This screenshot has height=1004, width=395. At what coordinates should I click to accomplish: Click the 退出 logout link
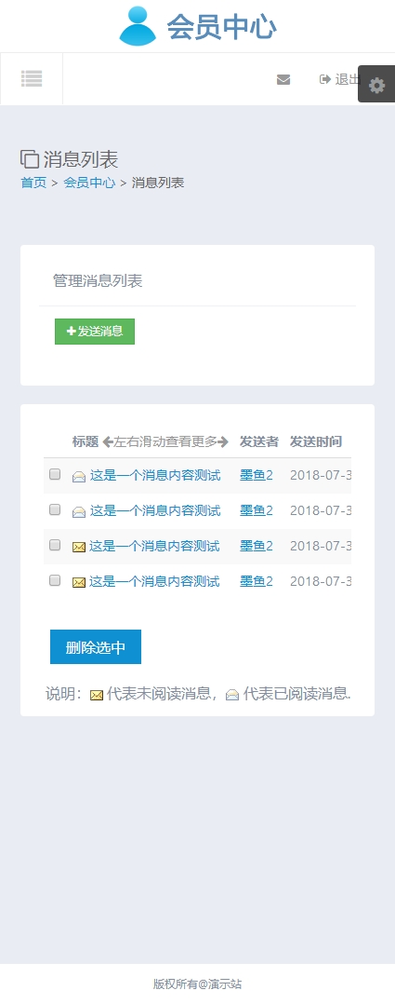click(x=341, y=79)
